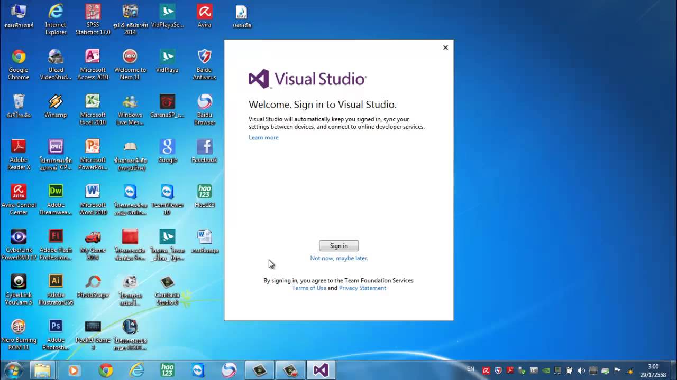Open Windows Explorer from the taskbar
The width and height of the screenshot is (677, 380).
pos(43,370)
